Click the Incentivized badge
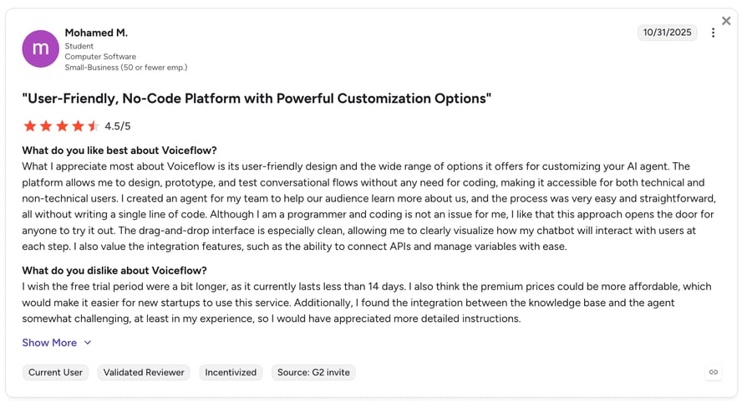Screen dimensions: 747x403 231,372
